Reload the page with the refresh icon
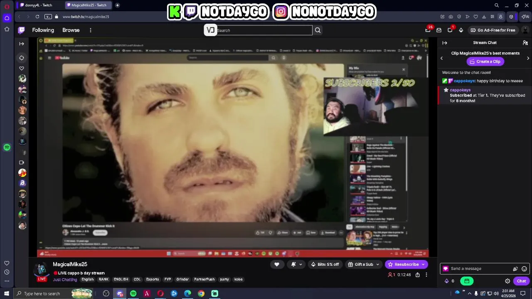The width and height of the screenshot is (532, 299). [x=37, y=17]
